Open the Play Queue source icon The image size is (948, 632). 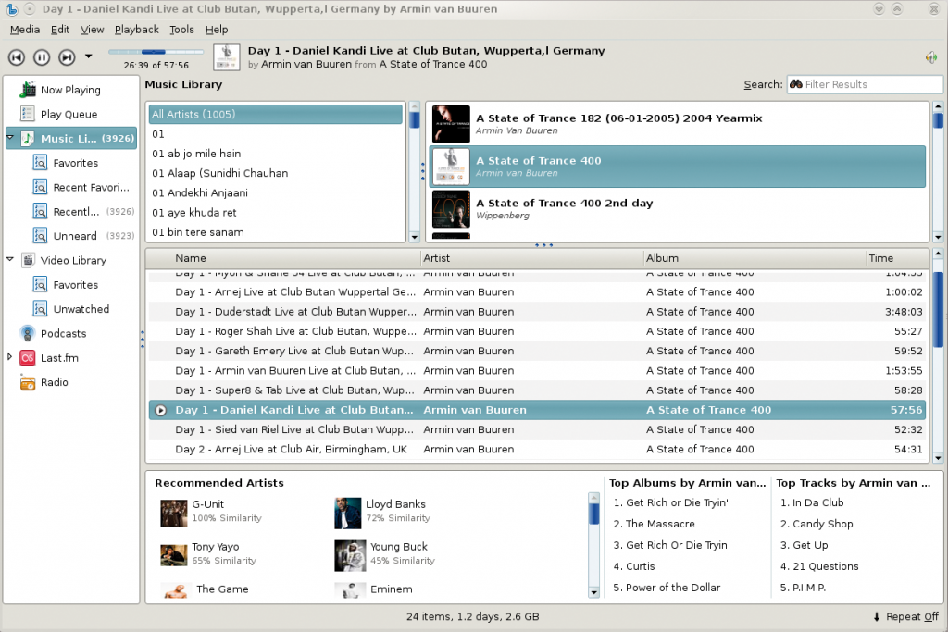(x=27, y=114)
